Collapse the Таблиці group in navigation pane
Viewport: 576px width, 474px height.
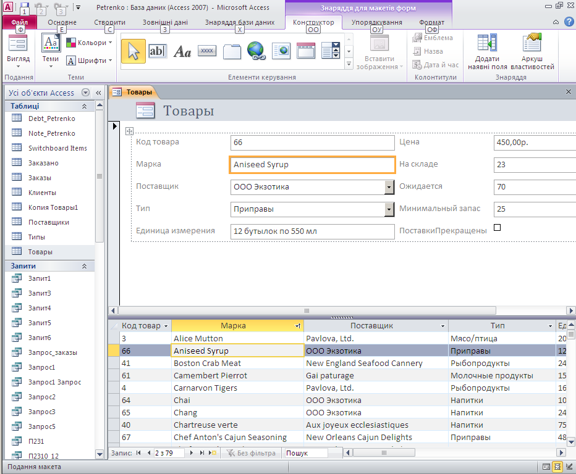click(x=84, y=106)
